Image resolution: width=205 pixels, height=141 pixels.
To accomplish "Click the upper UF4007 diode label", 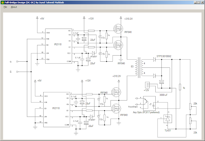I will (93, 57).
